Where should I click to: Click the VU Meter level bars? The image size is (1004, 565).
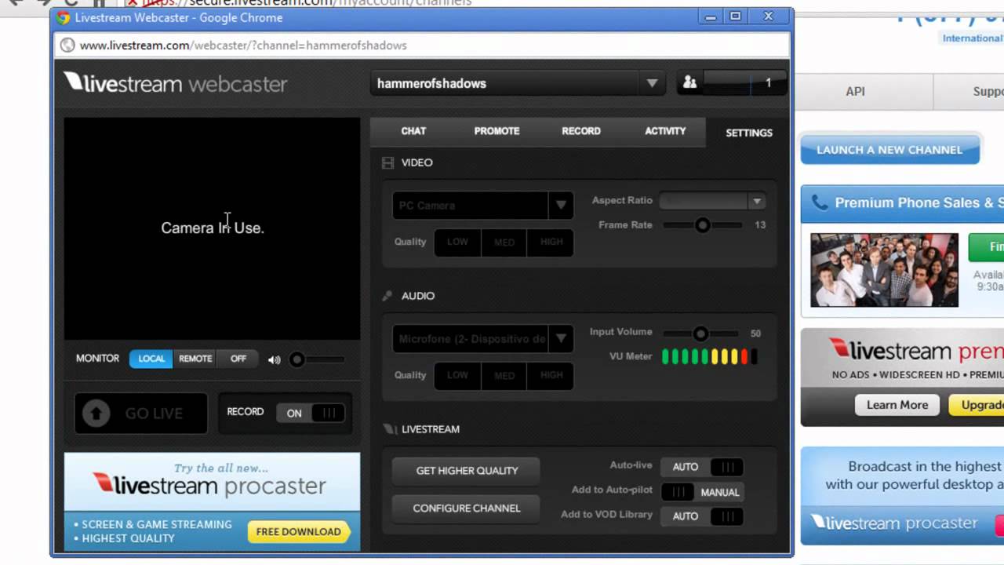point(710,357)
